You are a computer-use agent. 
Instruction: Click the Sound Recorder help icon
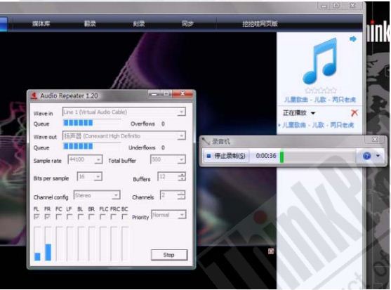pos(366,156)
